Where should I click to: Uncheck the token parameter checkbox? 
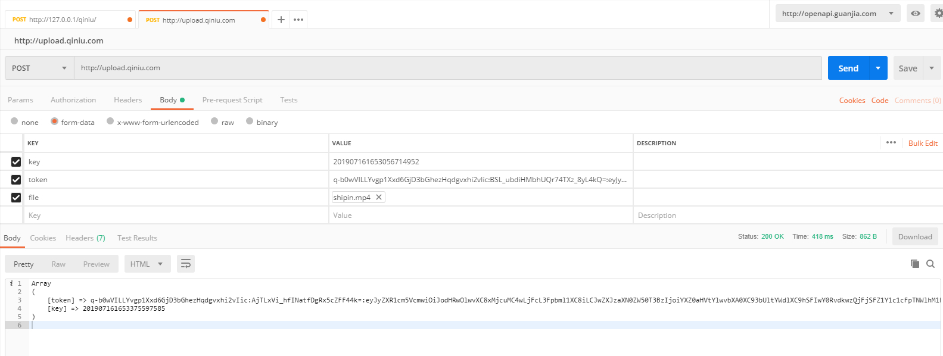(16, 179)
